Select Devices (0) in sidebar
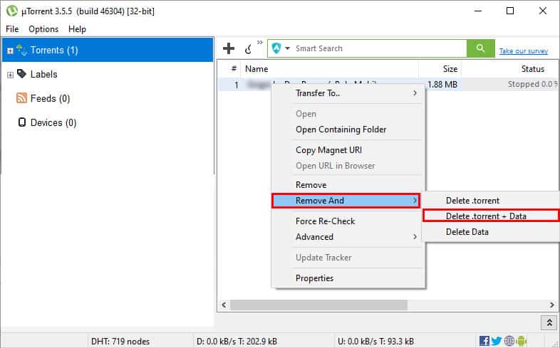This screenshot has width=560, height=348. click(x=53, y=122)
